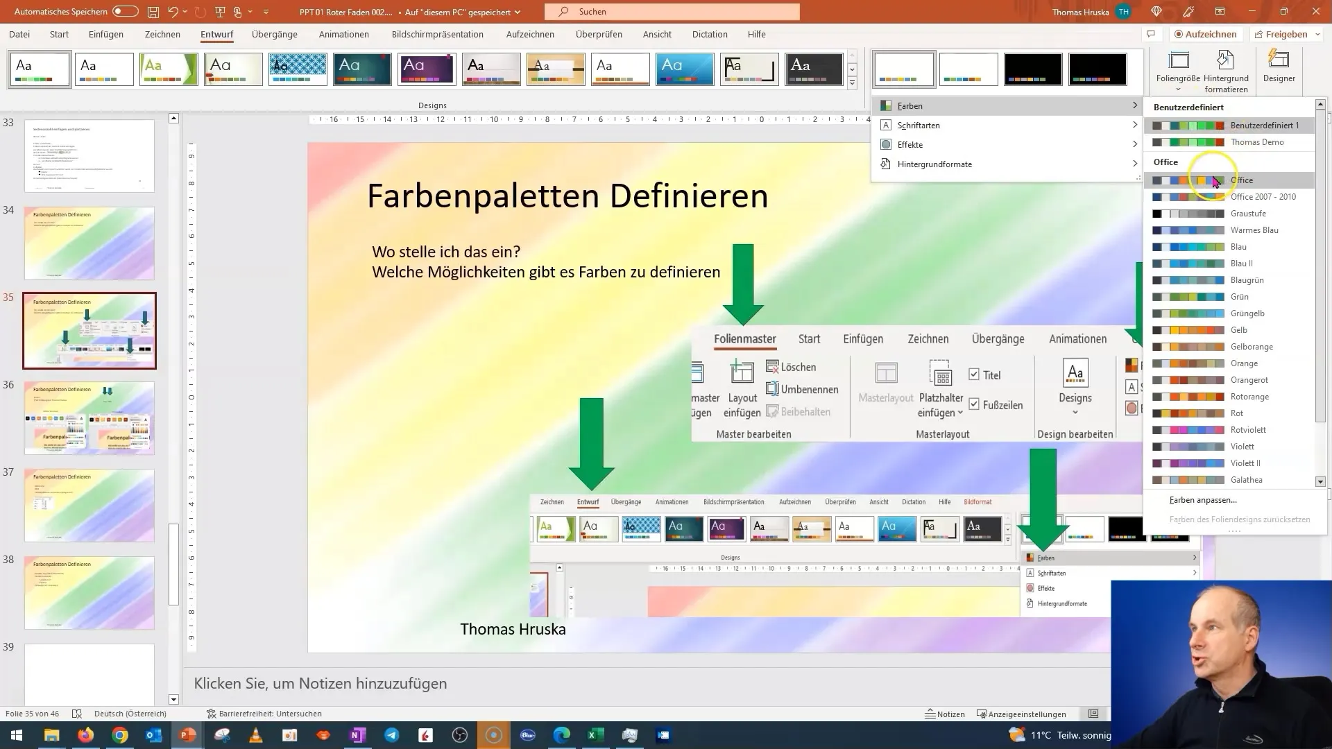Click Deutsch (Österreich) language indicator
This screenshot has height=749, width=1332.
pos(130,714)
